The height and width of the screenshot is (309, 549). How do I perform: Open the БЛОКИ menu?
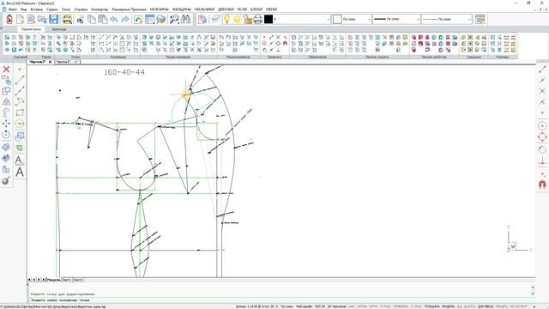click(256, 9)
